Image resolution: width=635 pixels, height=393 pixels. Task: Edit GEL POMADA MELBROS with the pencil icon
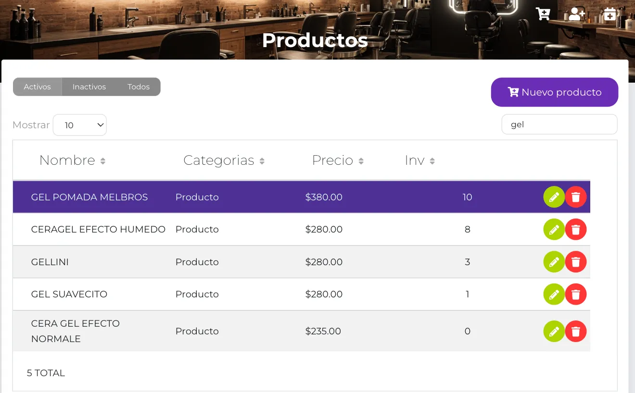pyautogui.click(x=554, y=196)
